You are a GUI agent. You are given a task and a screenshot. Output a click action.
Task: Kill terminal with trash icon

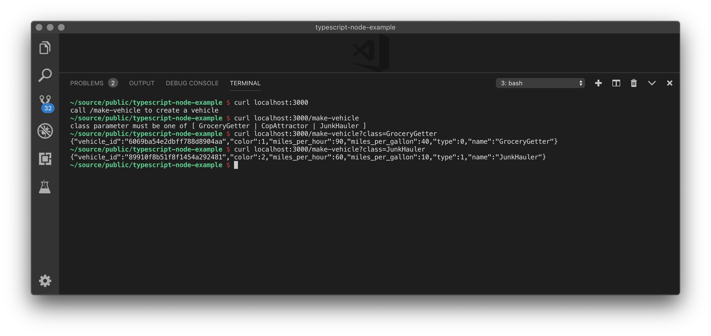(634, 83)
